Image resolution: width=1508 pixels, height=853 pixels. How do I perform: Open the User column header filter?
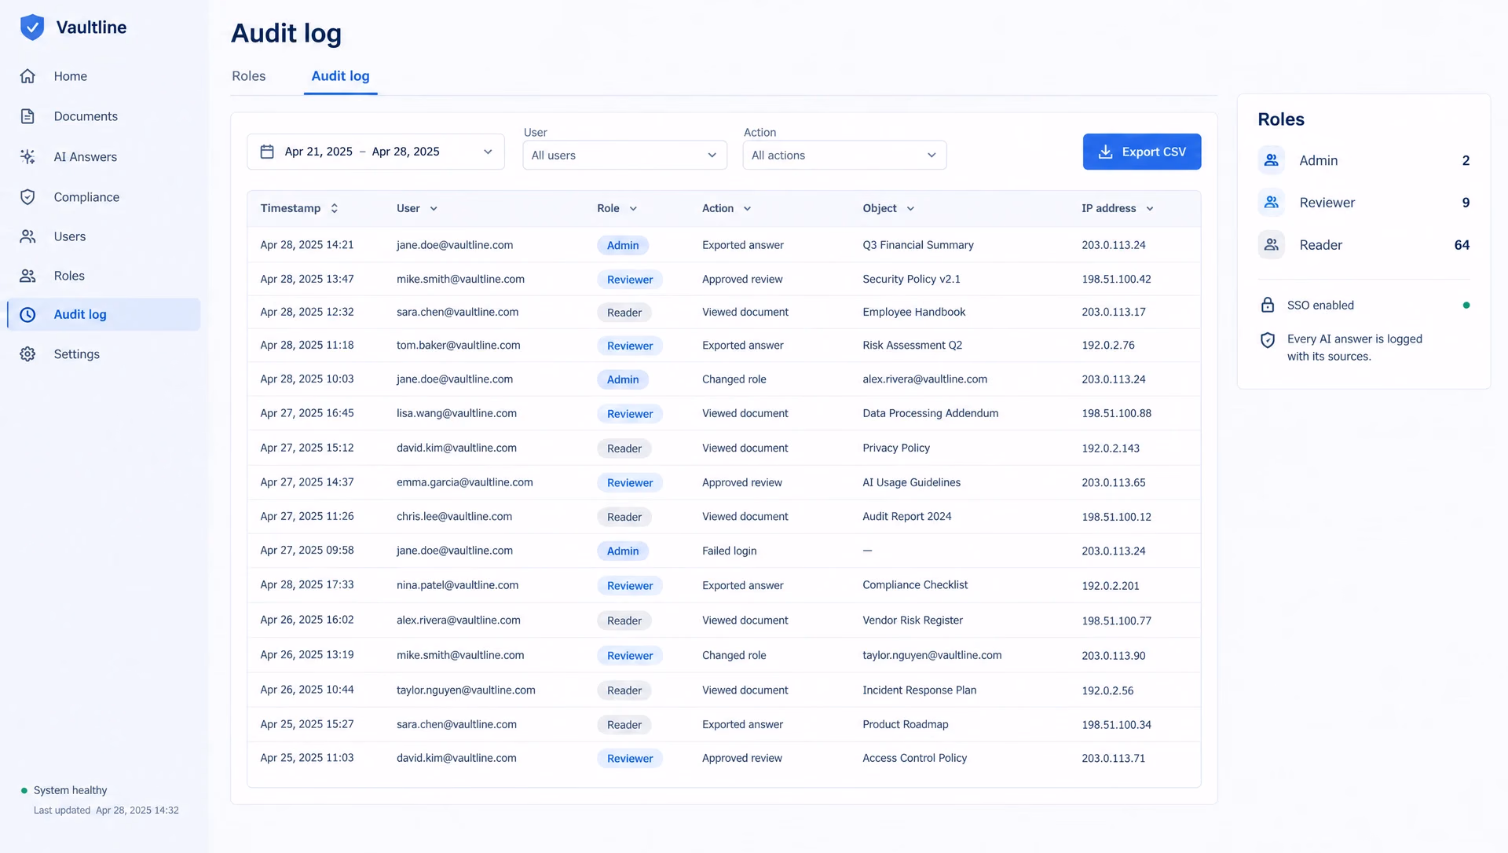click(x=417, y=208)
